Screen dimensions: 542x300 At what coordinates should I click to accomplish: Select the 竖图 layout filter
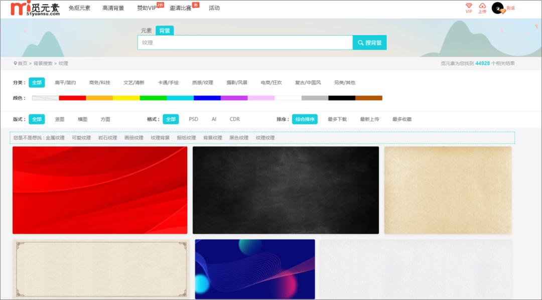pyautogui.click(x=60, y=119)
